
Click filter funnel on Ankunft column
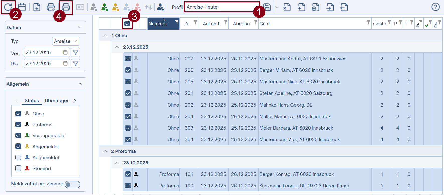click(x=226, y=22)
